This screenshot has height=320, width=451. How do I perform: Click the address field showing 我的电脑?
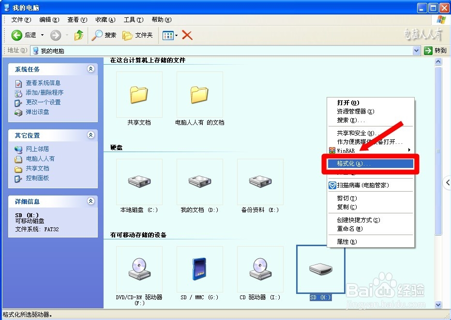click(x=222, y=51)
